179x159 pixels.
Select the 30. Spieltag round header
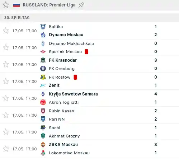click(x=89, y=18)
